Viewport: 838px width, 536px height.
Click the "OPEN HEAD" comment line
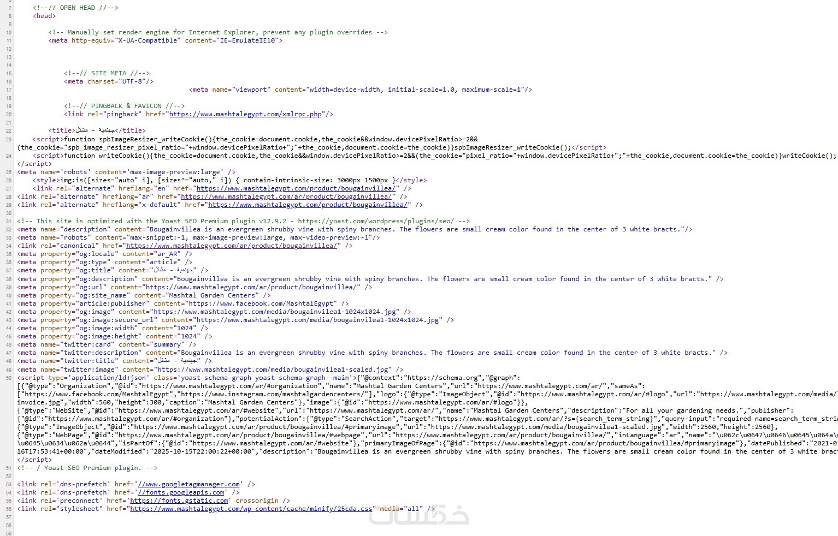[x=75, y=8]
